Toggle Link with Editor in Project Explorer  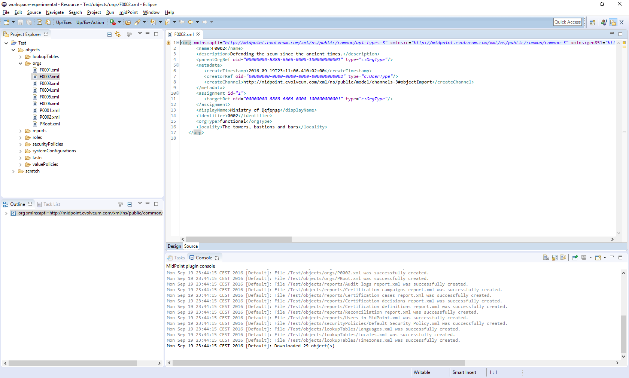[118, 34]
